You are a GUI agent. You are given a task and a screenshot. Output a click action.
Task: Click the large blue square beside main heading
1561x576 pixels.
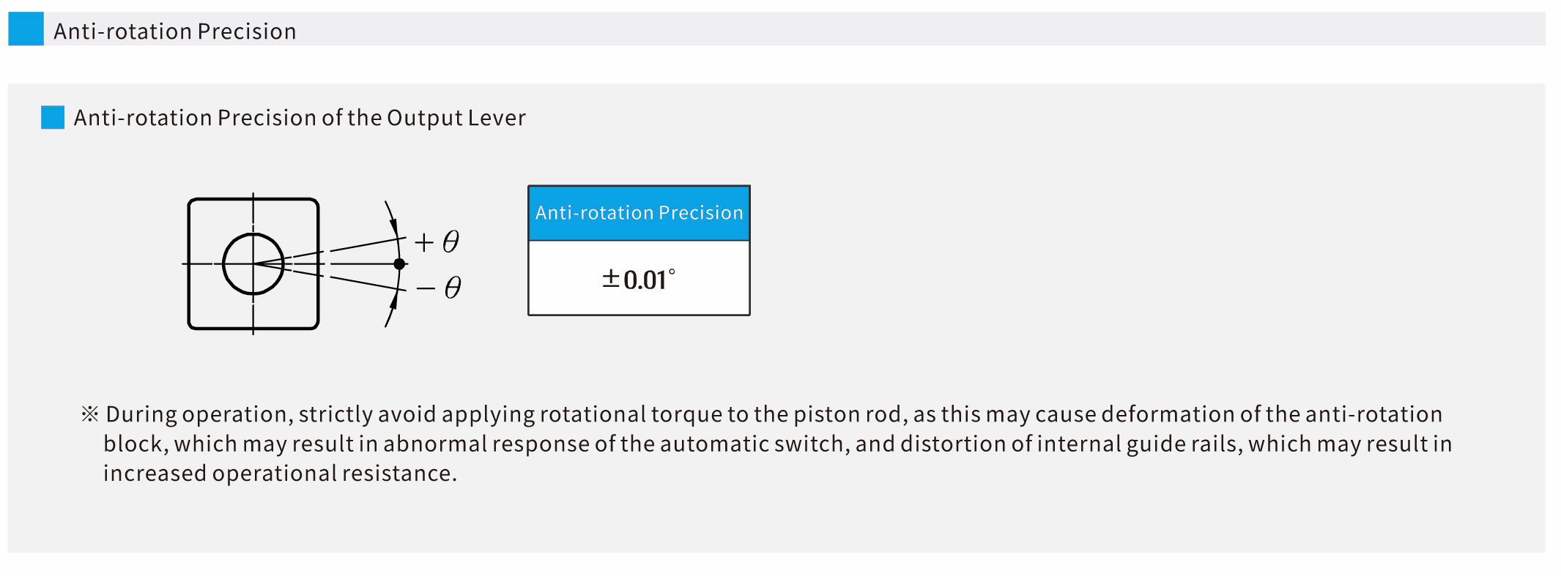coord(26,29)
